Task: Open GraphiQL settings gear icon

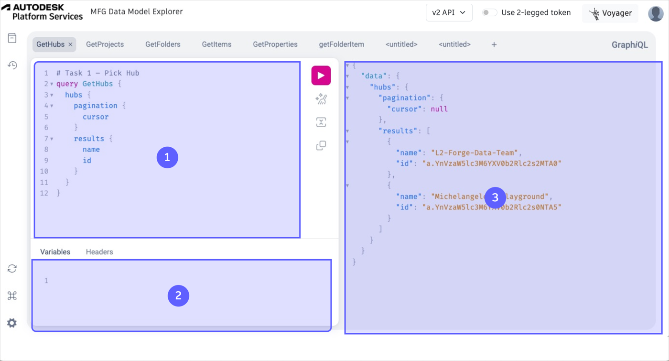Action: pyautogui.click(x=12, y=323)
